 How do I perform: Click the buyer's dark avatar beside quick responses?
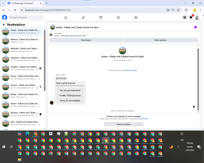click(x=51, y=103)
